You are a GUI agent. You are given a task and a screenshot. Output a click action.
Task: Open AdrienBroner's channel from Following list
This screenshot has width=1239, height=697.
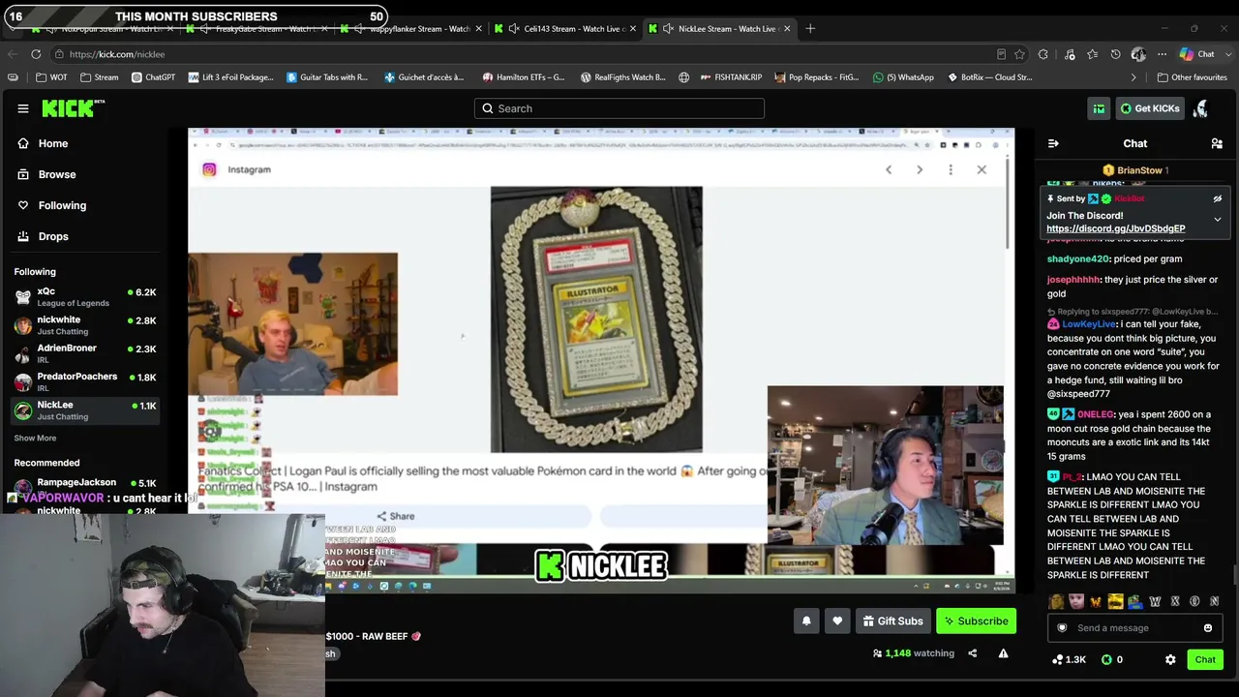click(85, 353)
